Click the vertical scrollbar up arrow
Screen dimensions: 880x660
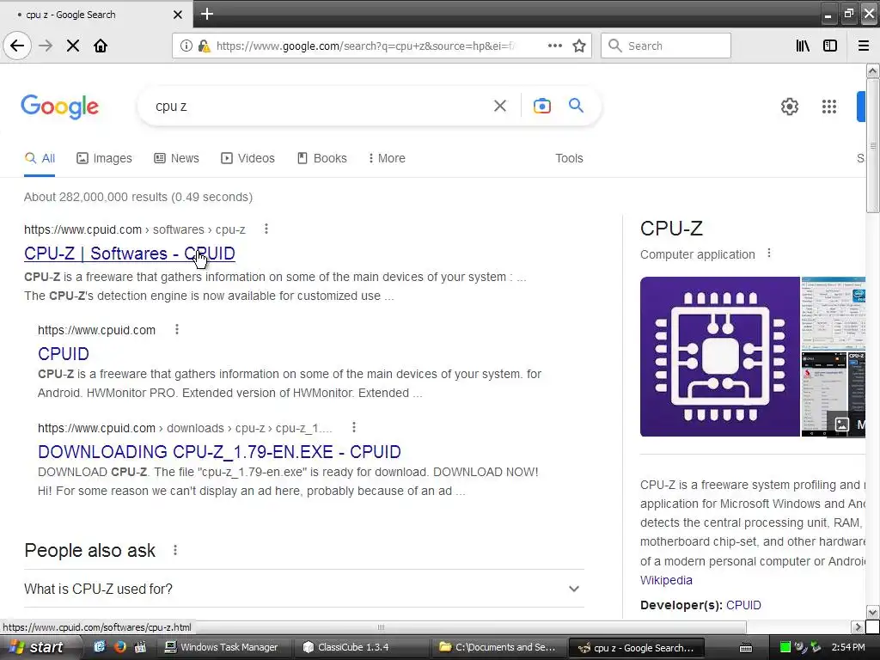[x=872, y=70]
